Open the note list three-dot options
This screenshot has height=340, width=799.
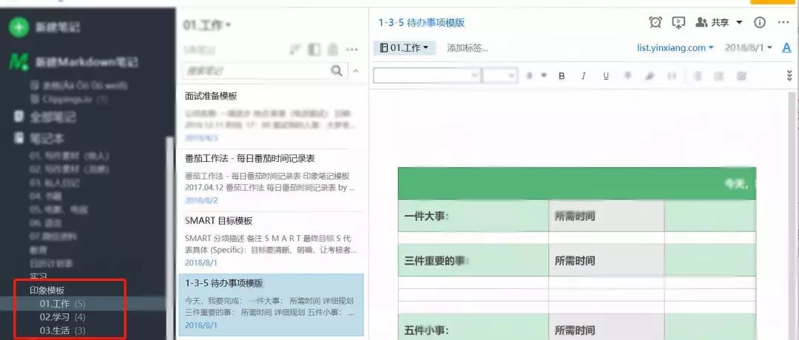351,50
